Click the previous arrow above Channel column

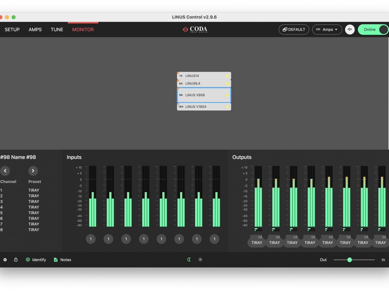[x=5, y=171]
